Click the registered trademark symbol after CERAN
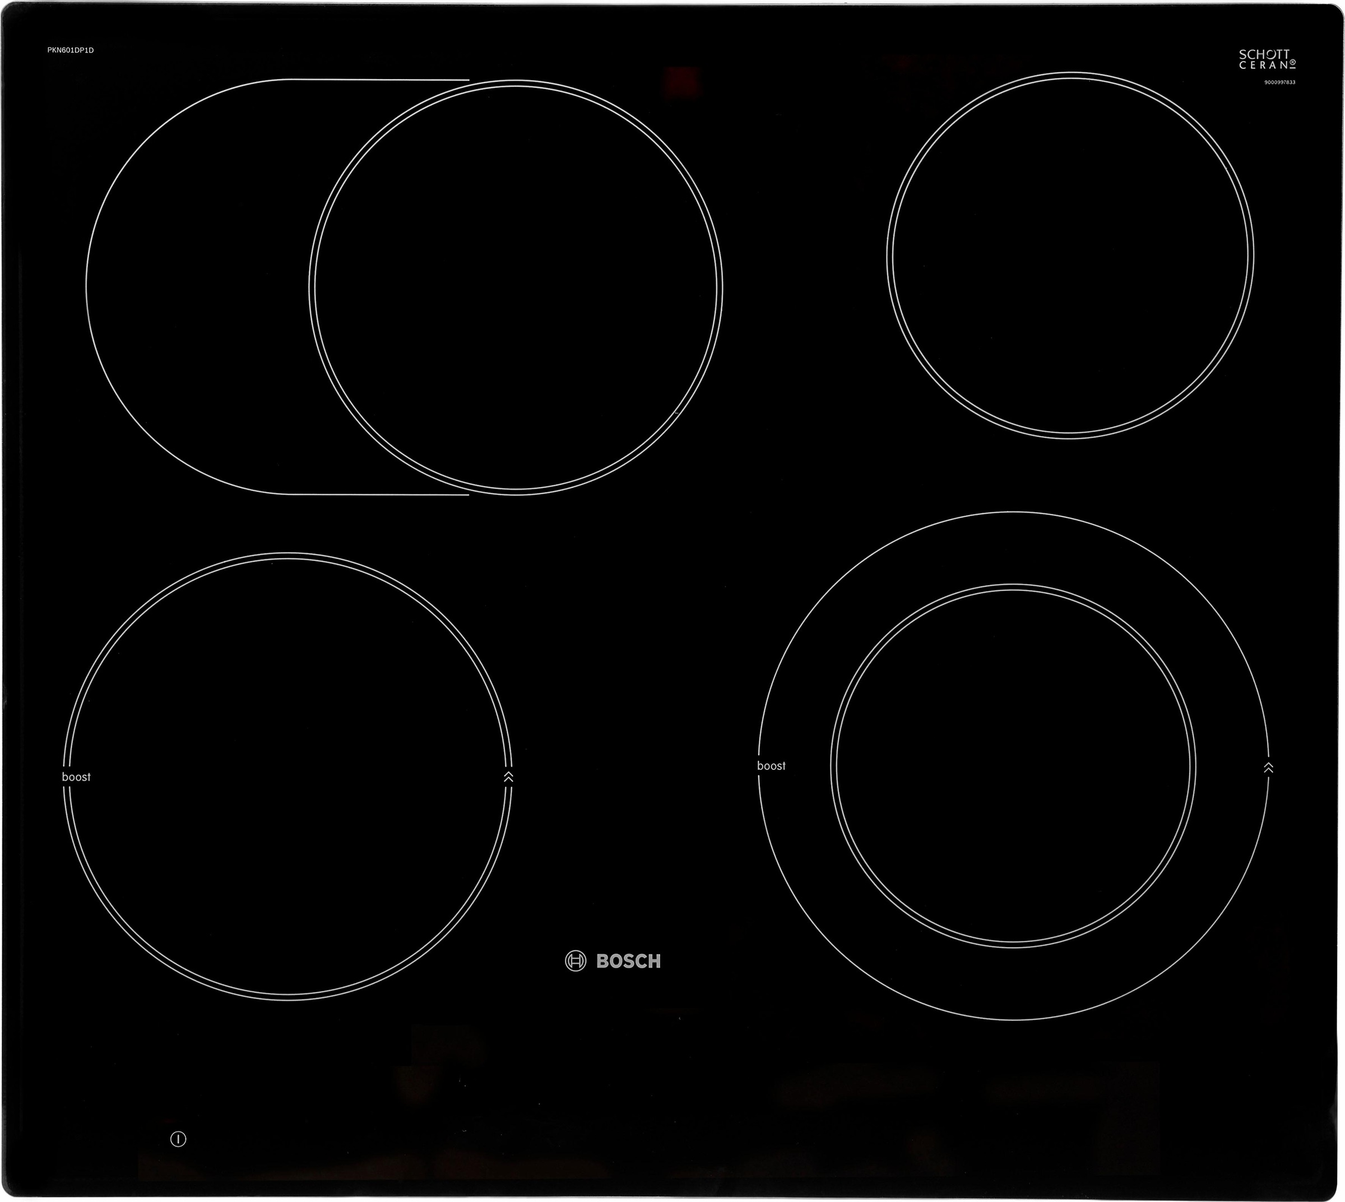Image resolution: width=1345 pixels, height=1202 pixels. [x=1293, y=64]
